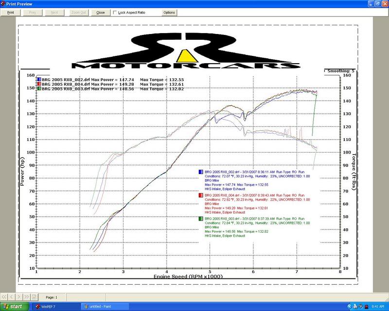
Task: Click the greyed-out Zoom Out button
Action: [x=79, y=13]
